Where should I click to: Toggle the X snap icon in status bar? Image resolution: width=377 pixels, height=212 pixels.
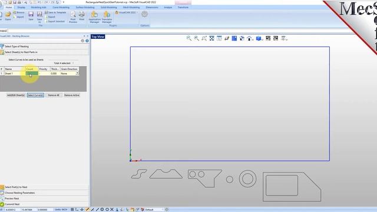112,210
